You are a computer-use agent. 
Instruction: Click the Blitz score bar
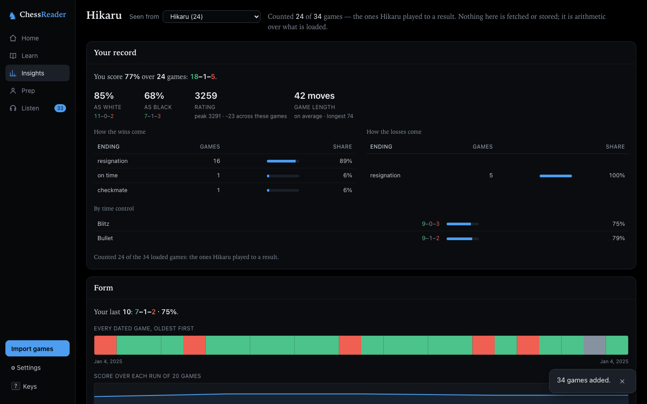(x=463, y=224)
